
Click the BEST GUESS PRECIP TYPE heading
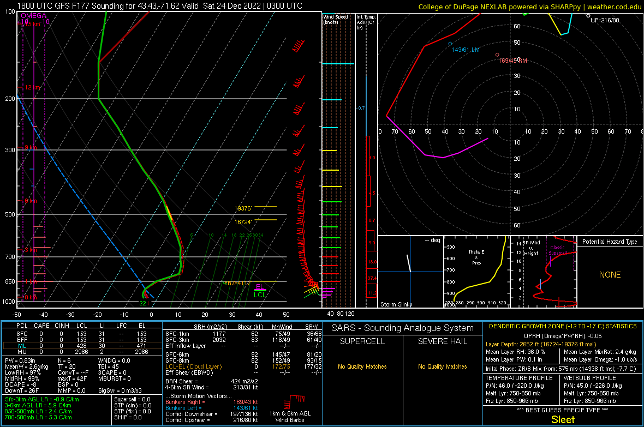(x=563, y=410)
